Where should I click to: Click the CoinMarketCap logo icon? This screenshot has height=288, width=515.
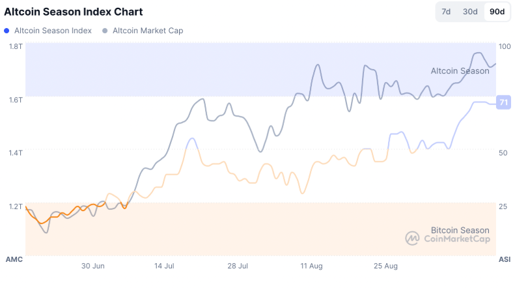coord(412,238)
